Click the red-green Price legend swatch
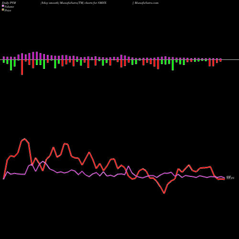 pyautogui.click(x=3, y=10)
